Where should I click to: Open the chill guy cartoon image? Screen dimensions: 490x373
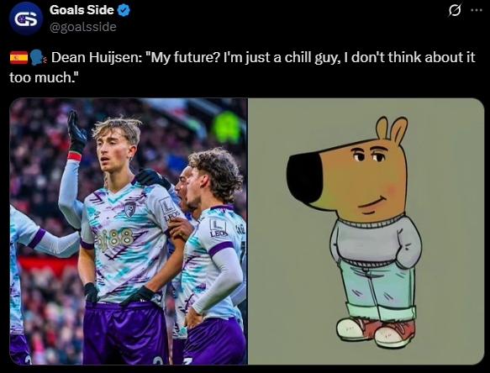click(x=366, y=231)
